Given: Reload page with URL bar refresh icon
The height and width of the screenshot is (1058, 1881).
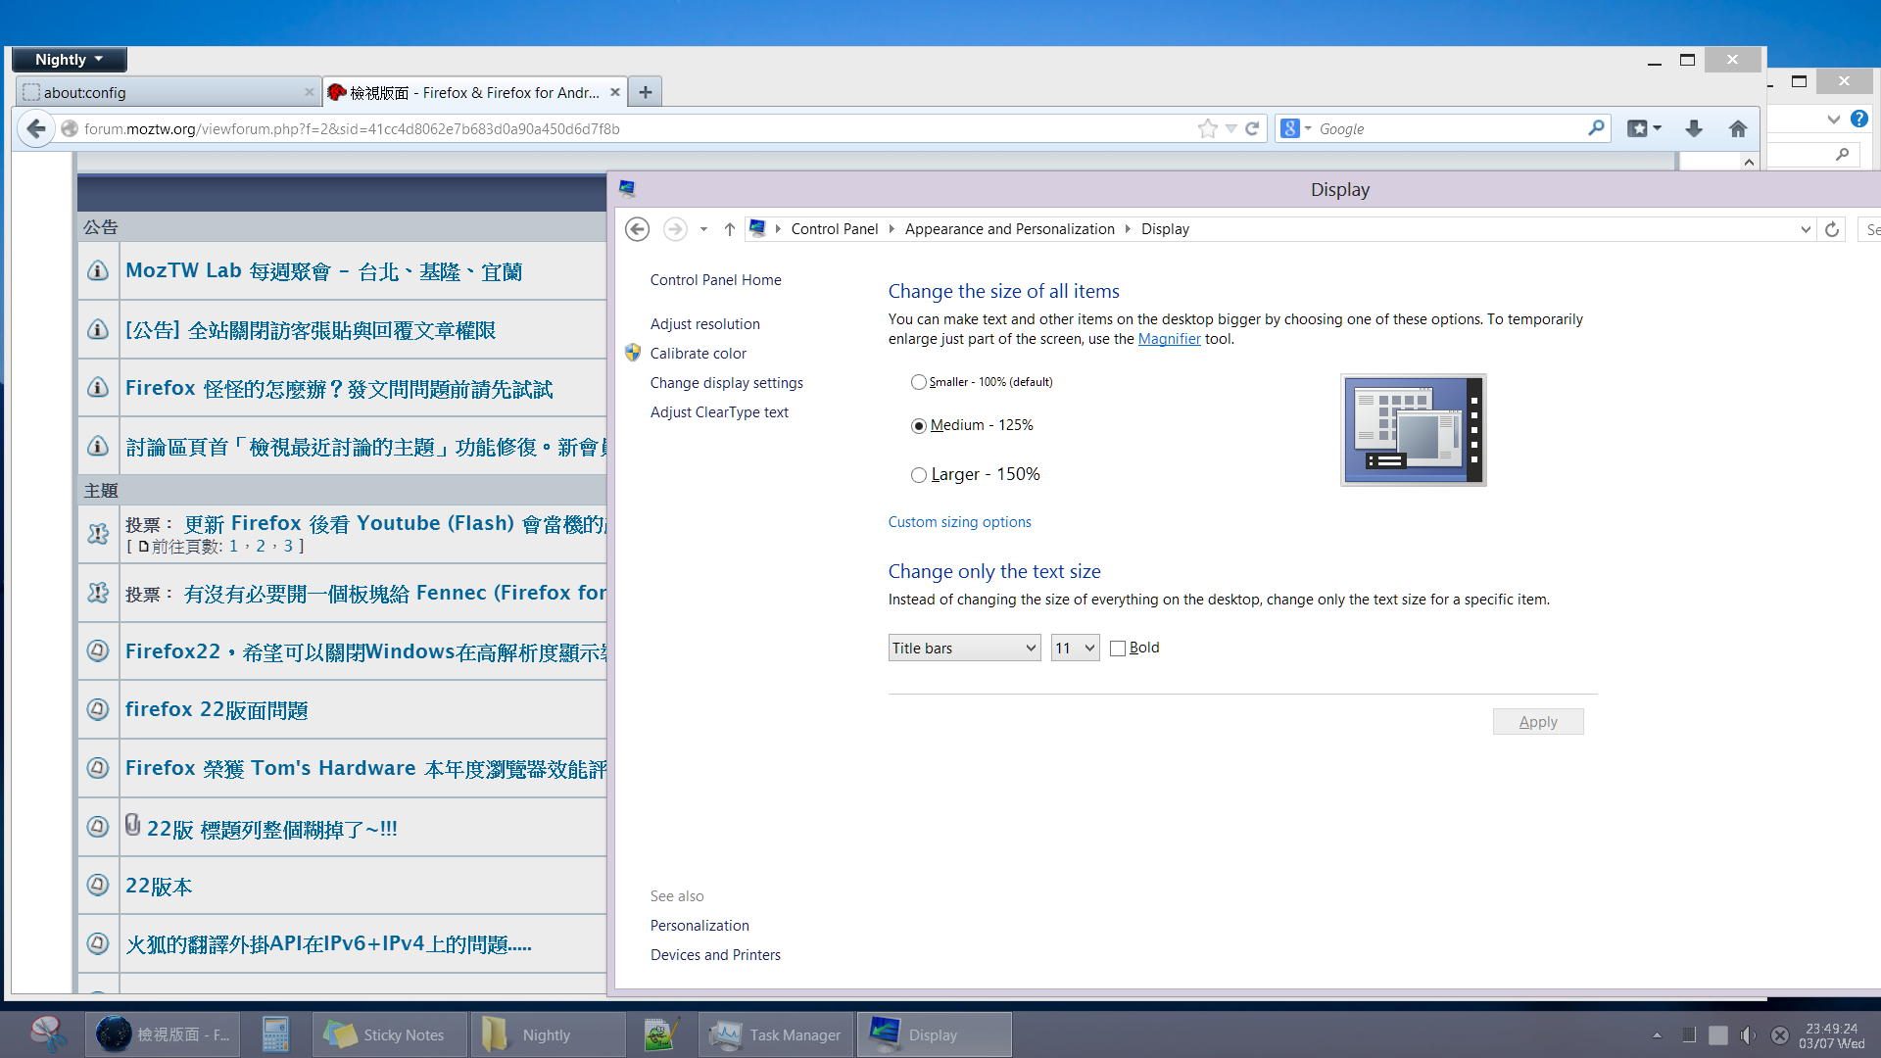Looking at the screenshot, I should tap(1252, 128).
